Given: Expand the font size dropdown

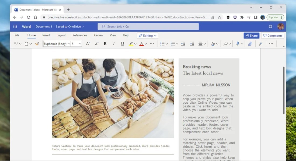Looking at the screenshot, I should [80, 44].
